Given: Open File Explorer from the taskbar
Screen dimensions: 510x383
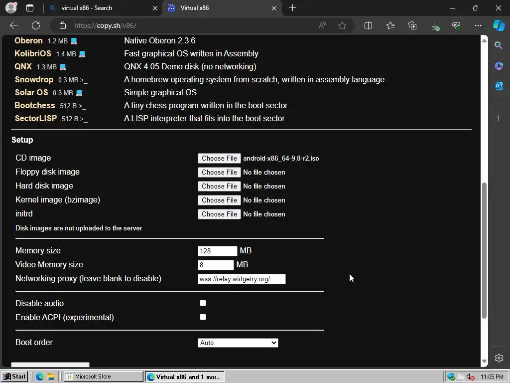Looking at the screenshot, I should (x=51, y=377).
